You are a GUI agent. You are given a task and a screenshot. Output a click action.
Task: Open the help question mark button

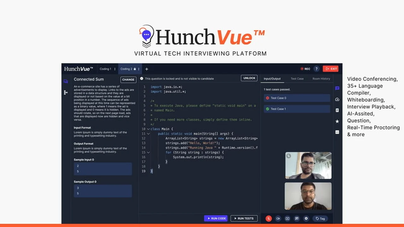[x=317, y=69]
